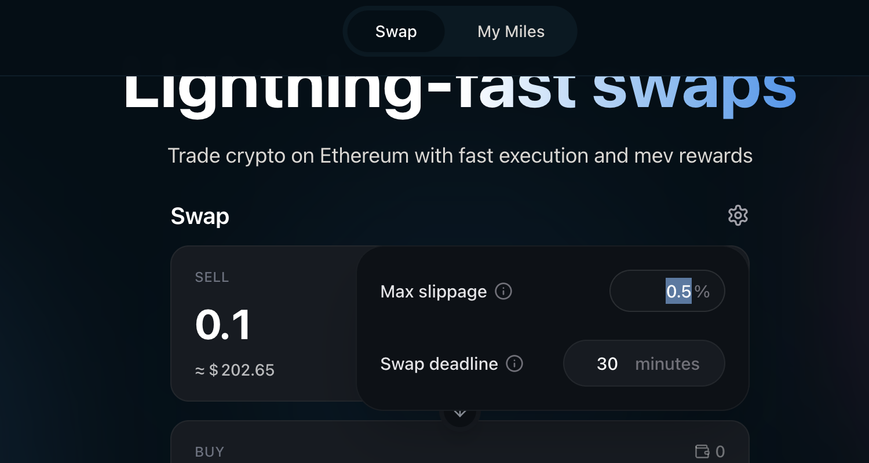This screenshot has width=869, height=463.
Task: Expand the BUY token section
Action: (x=209, y=451)
